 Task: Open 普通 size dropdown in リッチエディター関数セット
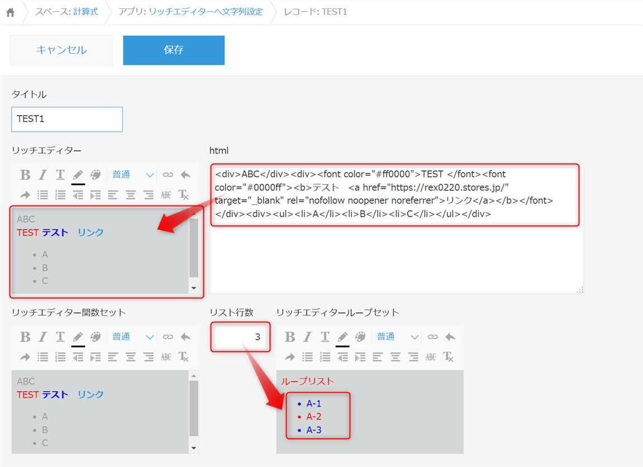coord(133,337)
